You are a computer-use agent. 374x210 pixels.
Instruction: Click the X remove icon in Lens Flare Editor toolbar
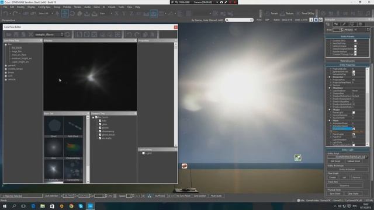click(x=31, y=34)
